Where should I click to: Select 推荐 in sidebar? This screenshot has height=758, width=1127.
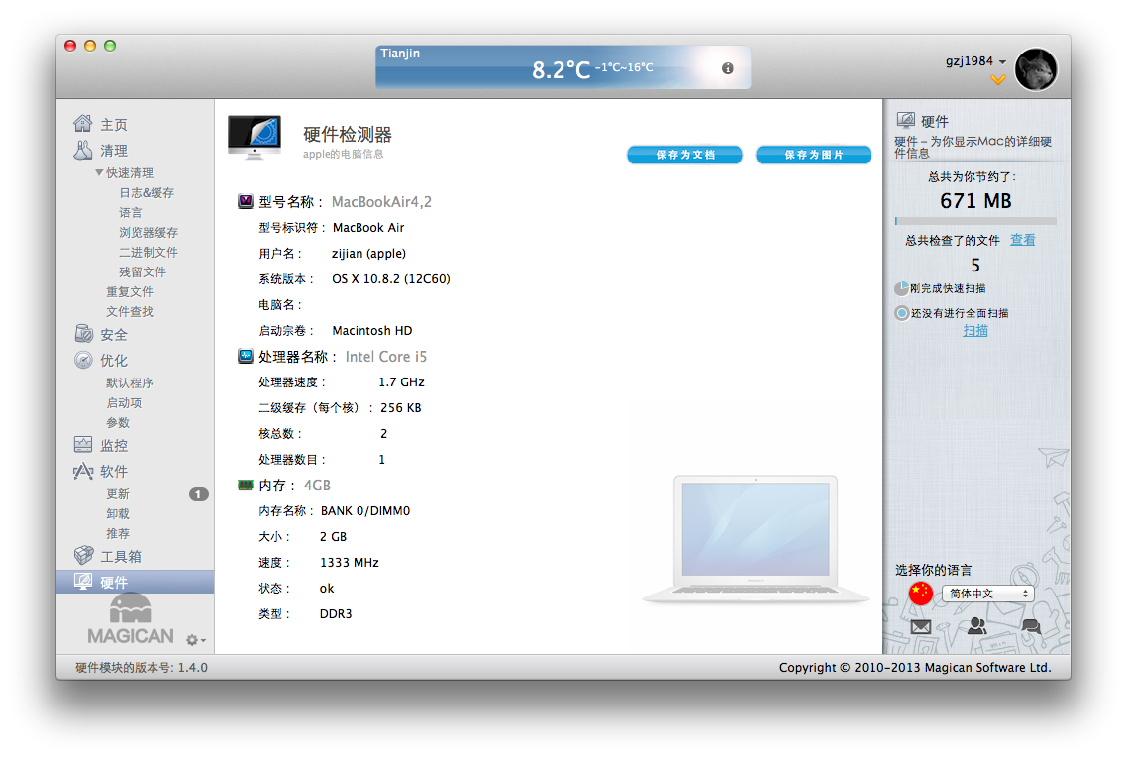tap(118, 534)
